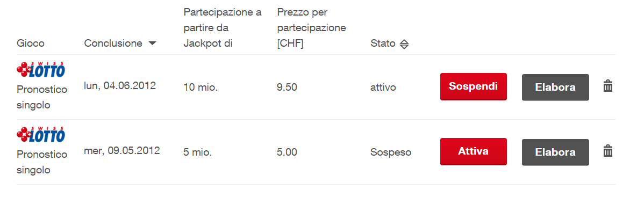Edit the 5 mio. jackpot subscription via Elabora
The width and height of the screenshot is (630, 197).
[555, 152]
